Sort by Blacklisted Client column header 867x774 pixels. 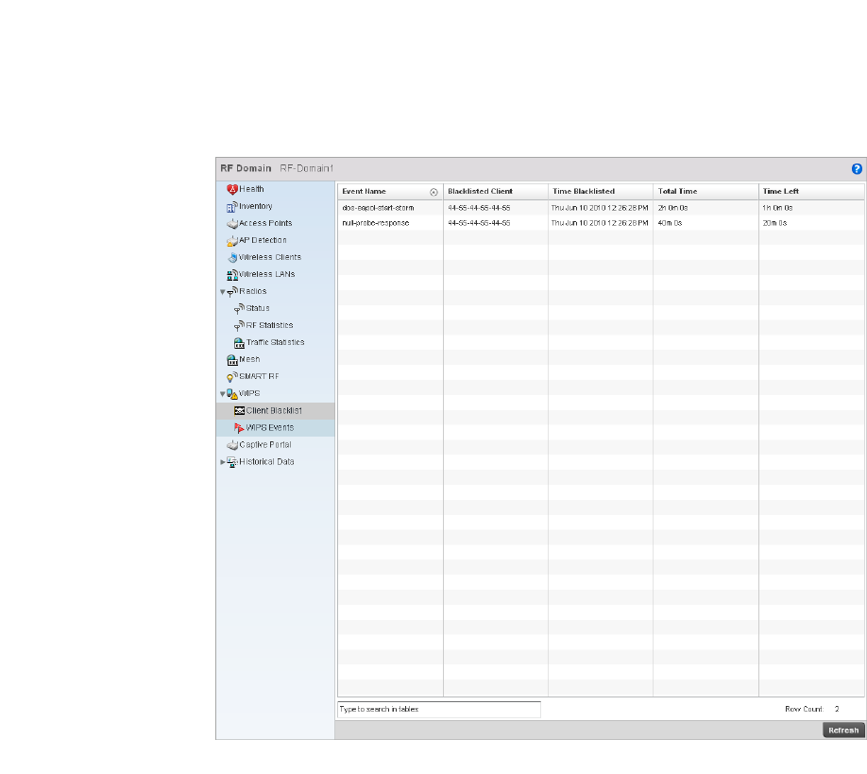[496, 192]
